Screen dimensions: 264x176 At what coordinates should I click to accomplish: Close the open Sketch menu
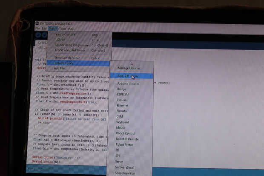pos(53,29)
